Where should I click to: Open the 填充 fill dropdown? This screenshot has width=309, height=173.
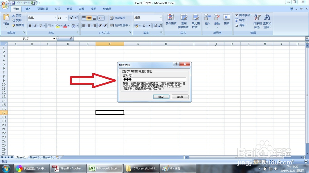click(241, 20)
